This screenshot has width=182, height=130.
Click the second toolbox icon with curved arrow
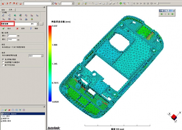(9, 15)
